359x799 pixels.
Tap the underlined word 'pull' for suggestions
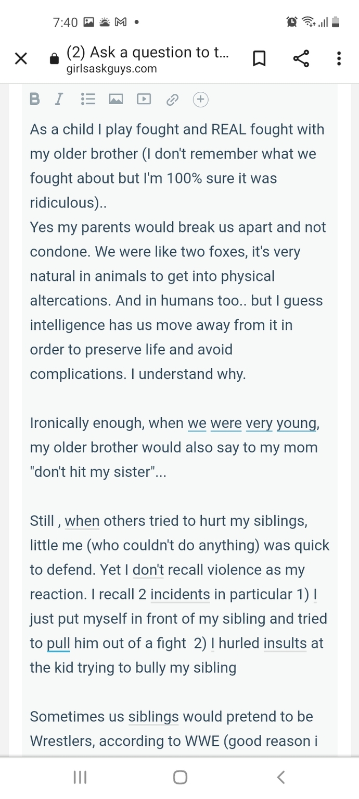pos(58,644)
